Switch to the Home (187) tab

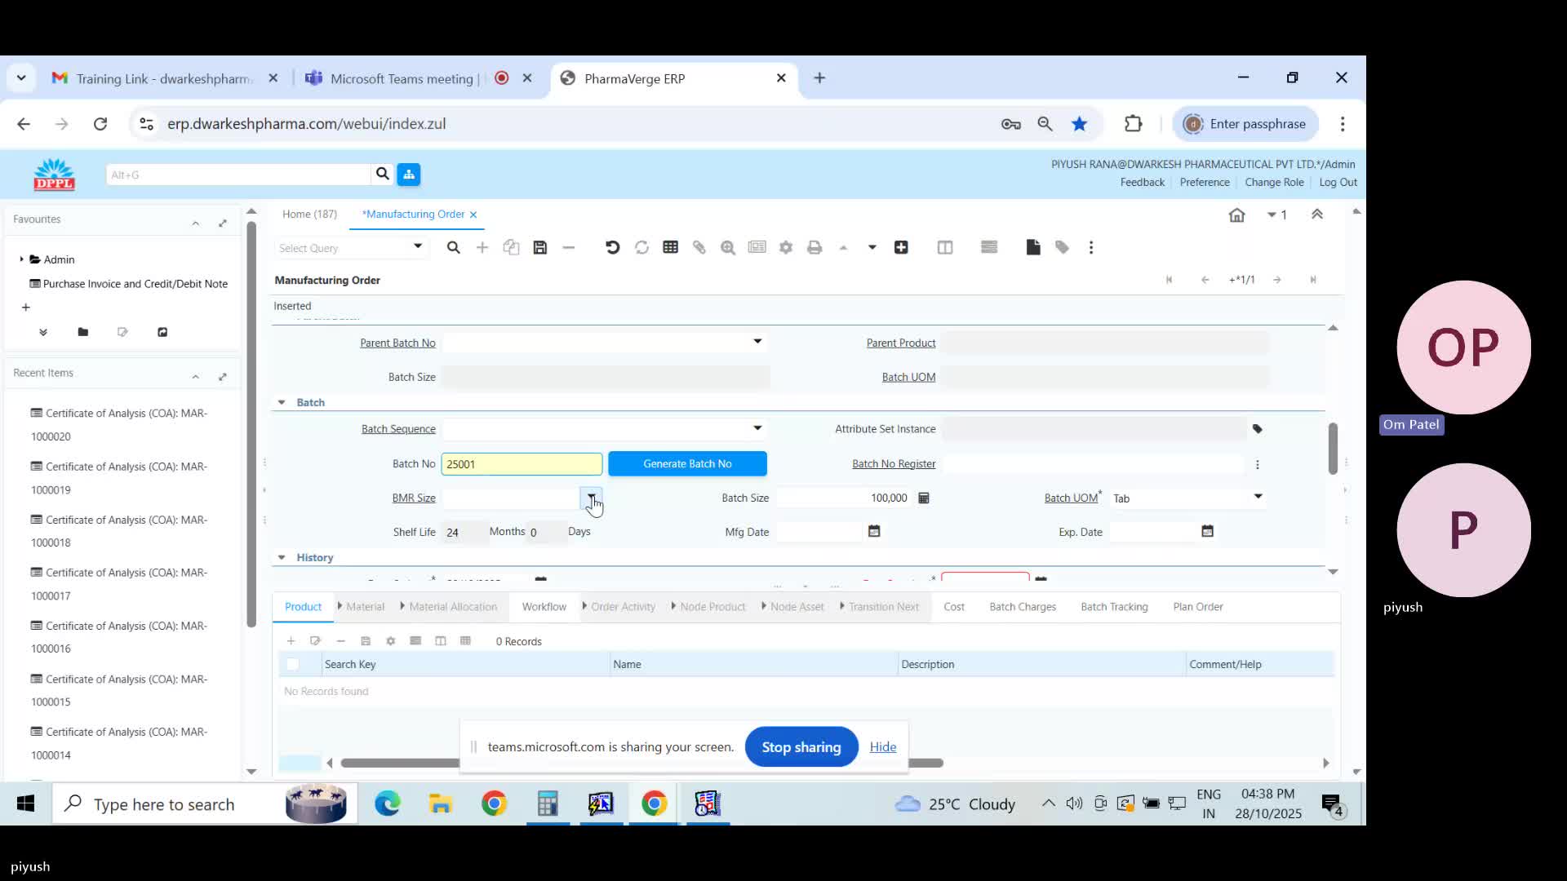(x=309, y=214)
